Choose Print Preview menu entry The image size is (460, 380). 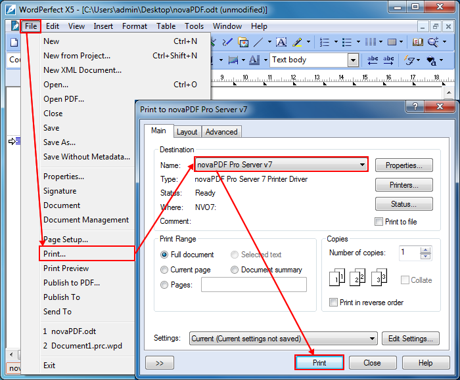point(66,268)
